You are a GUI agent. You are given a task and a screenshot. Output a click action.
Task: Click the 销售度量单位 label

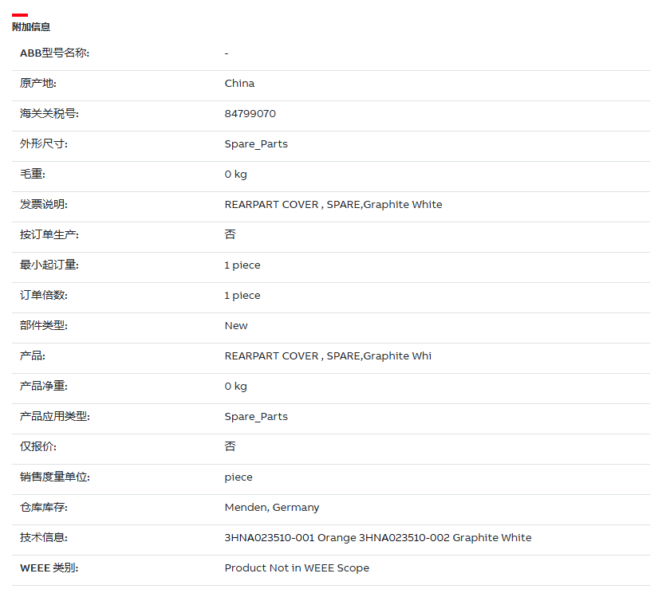[x=54, y=477]
